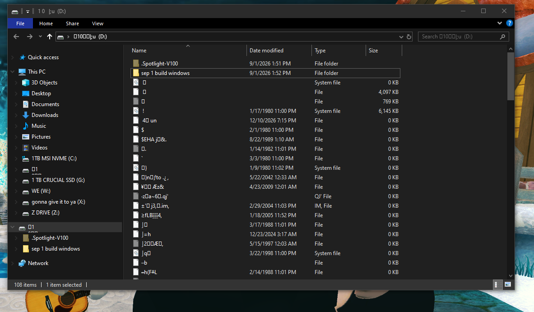Open the address bar history dropdown
The width and height of the screenshot is (534, 312).
(x=401, y=37)
